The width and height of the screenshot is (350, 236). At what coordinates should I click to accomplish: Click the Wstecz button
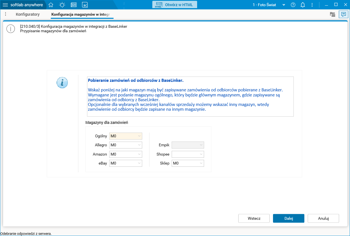point(254,218)
